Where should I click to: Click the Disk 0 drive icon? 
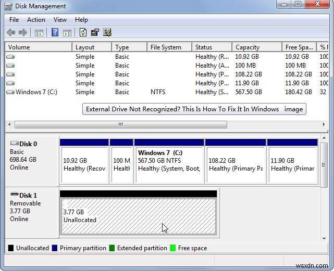point(15,143)
